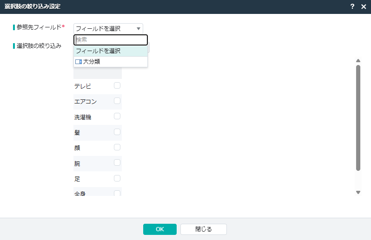Collapse the フィールドを選択 dropdown arrow
This screenshot has height=240, width=371.
(138, 29)
